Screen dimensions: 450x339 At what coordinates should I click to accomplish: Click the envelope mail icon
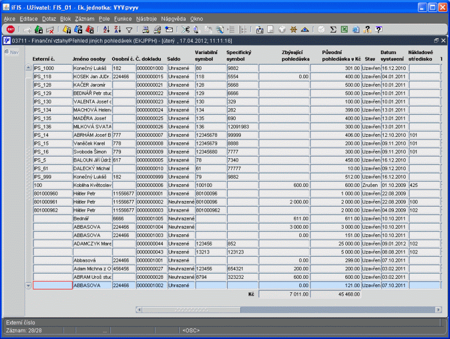[x=169, y=29]
